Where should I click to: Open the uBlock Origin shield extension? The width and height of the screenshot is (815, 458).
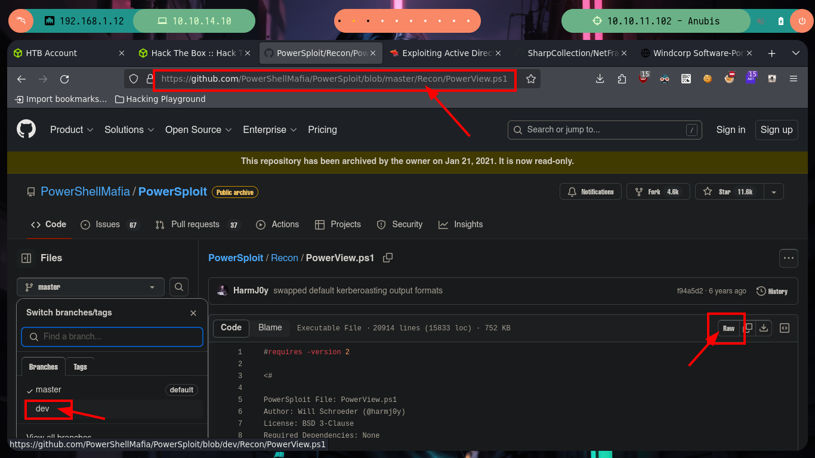point(643,79)
